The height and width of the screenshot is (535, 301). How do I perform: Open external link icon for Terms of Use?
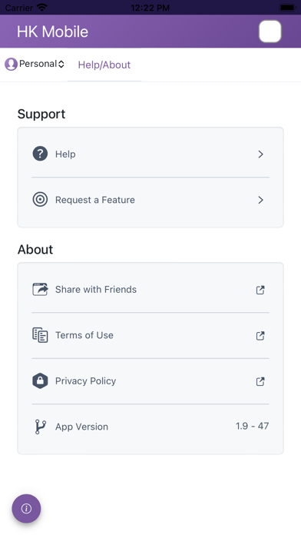(260, 335)
